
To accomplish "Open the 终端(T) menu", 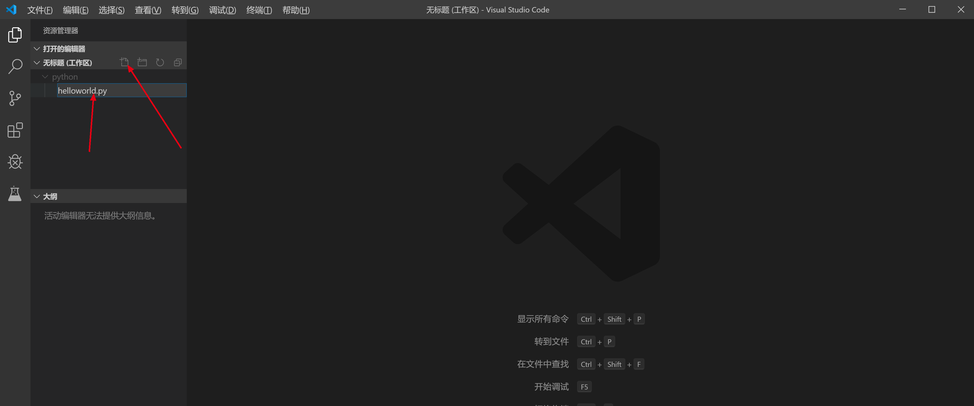I will [x=259, y=10].
